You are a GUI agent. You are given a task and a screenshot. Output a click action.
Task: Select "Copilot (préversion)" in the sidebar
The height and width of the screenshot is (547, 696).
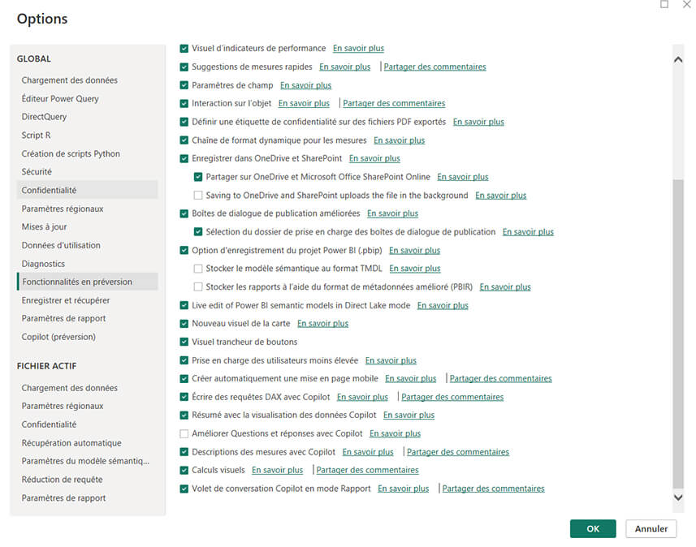56,337
